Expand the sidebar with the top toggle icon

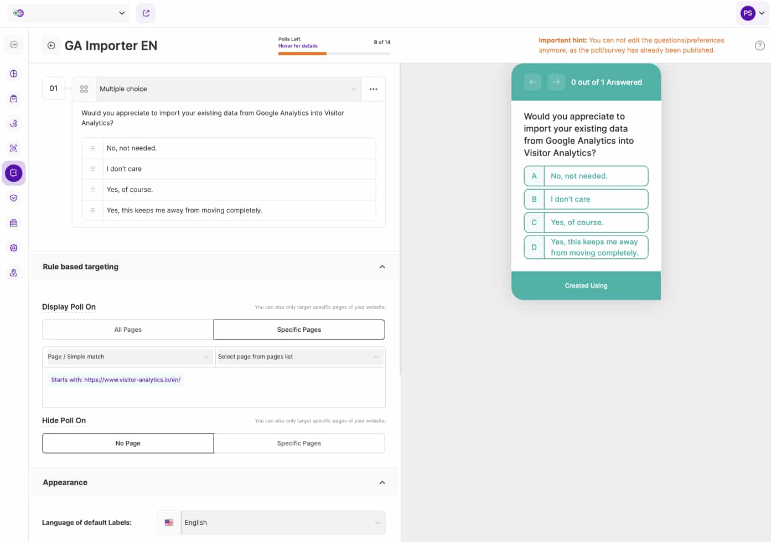tap(14, 44)
